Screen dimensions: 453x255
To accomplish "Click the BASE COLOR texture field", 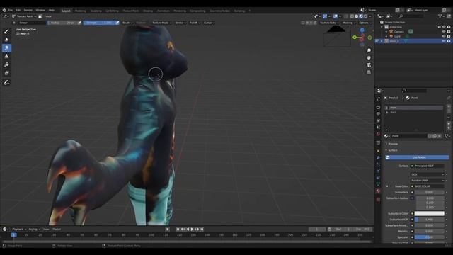I will pyautogui.click(x=428, y=186).
